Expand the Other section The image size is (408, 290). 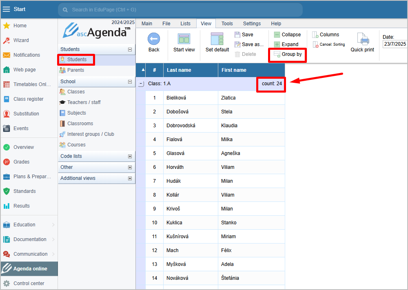point(130,168)
